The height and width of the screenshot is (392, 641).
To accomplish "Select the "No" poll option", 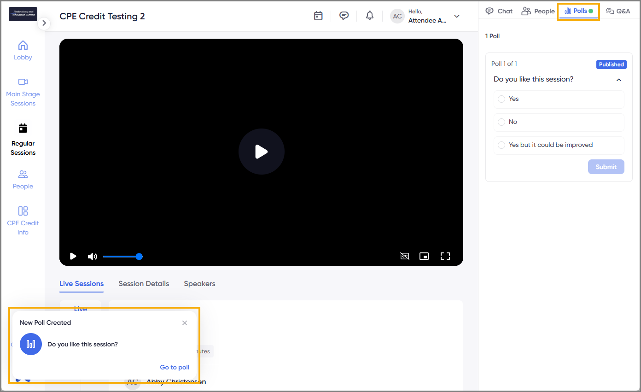I will click(x=502, y=122).
